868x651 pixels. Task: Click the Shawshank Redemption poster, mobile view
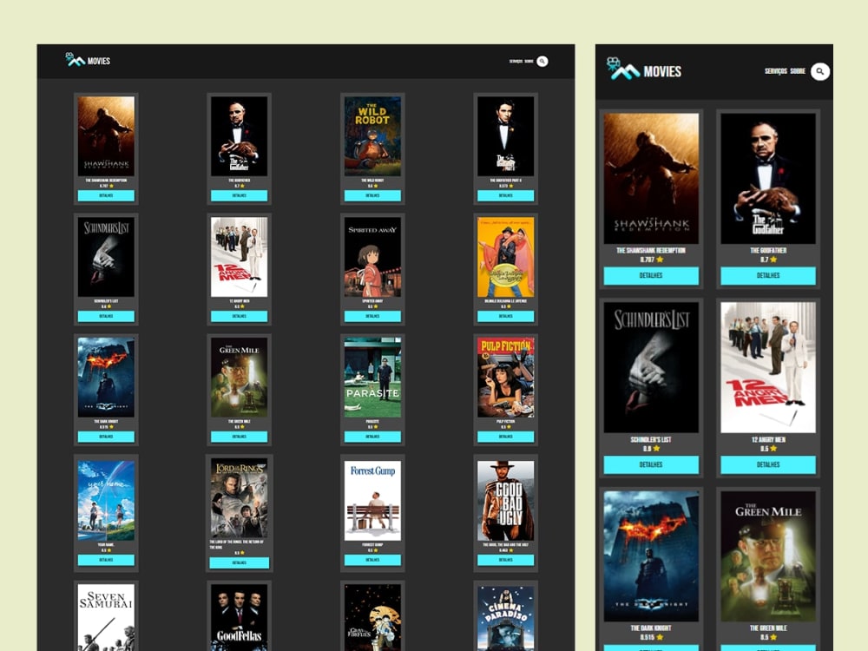[x=651, y=178]
